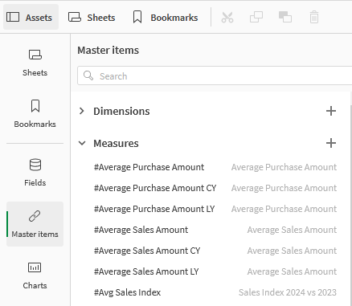The height and width of the screenshot is (306, 352).
Task: Add a new measure with plus
Action: [331, 143]
